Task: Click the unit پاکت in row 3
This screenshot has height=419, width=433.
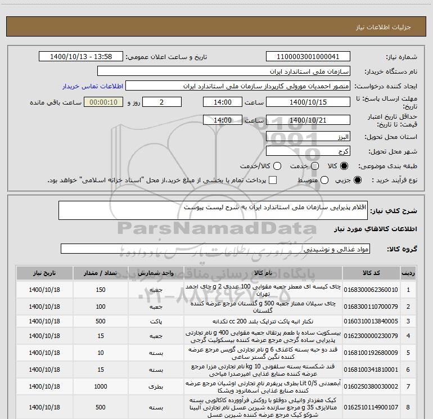Action: [x=156, y=322]
